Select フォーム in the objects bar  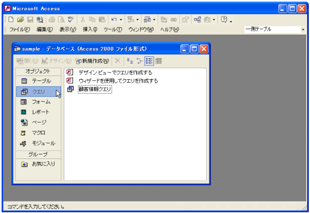(38, 102)
